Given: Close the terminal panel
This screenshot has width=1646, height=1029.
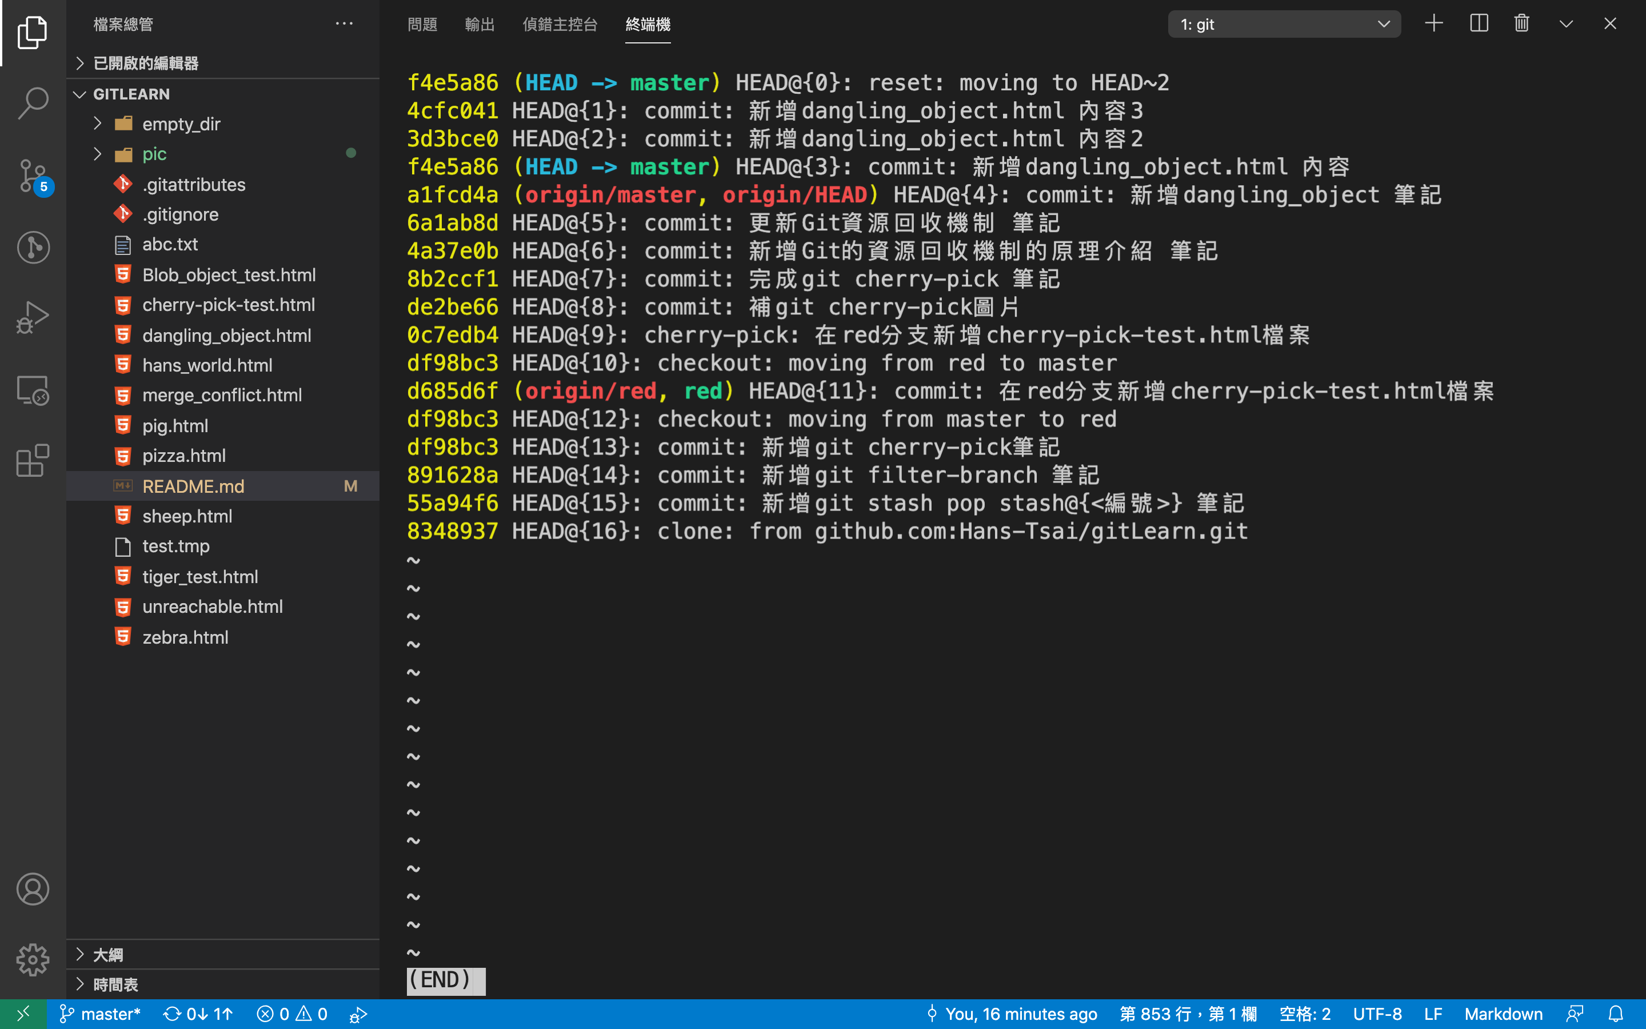Looking at the screenshot, I should (x=1609, y=24).
